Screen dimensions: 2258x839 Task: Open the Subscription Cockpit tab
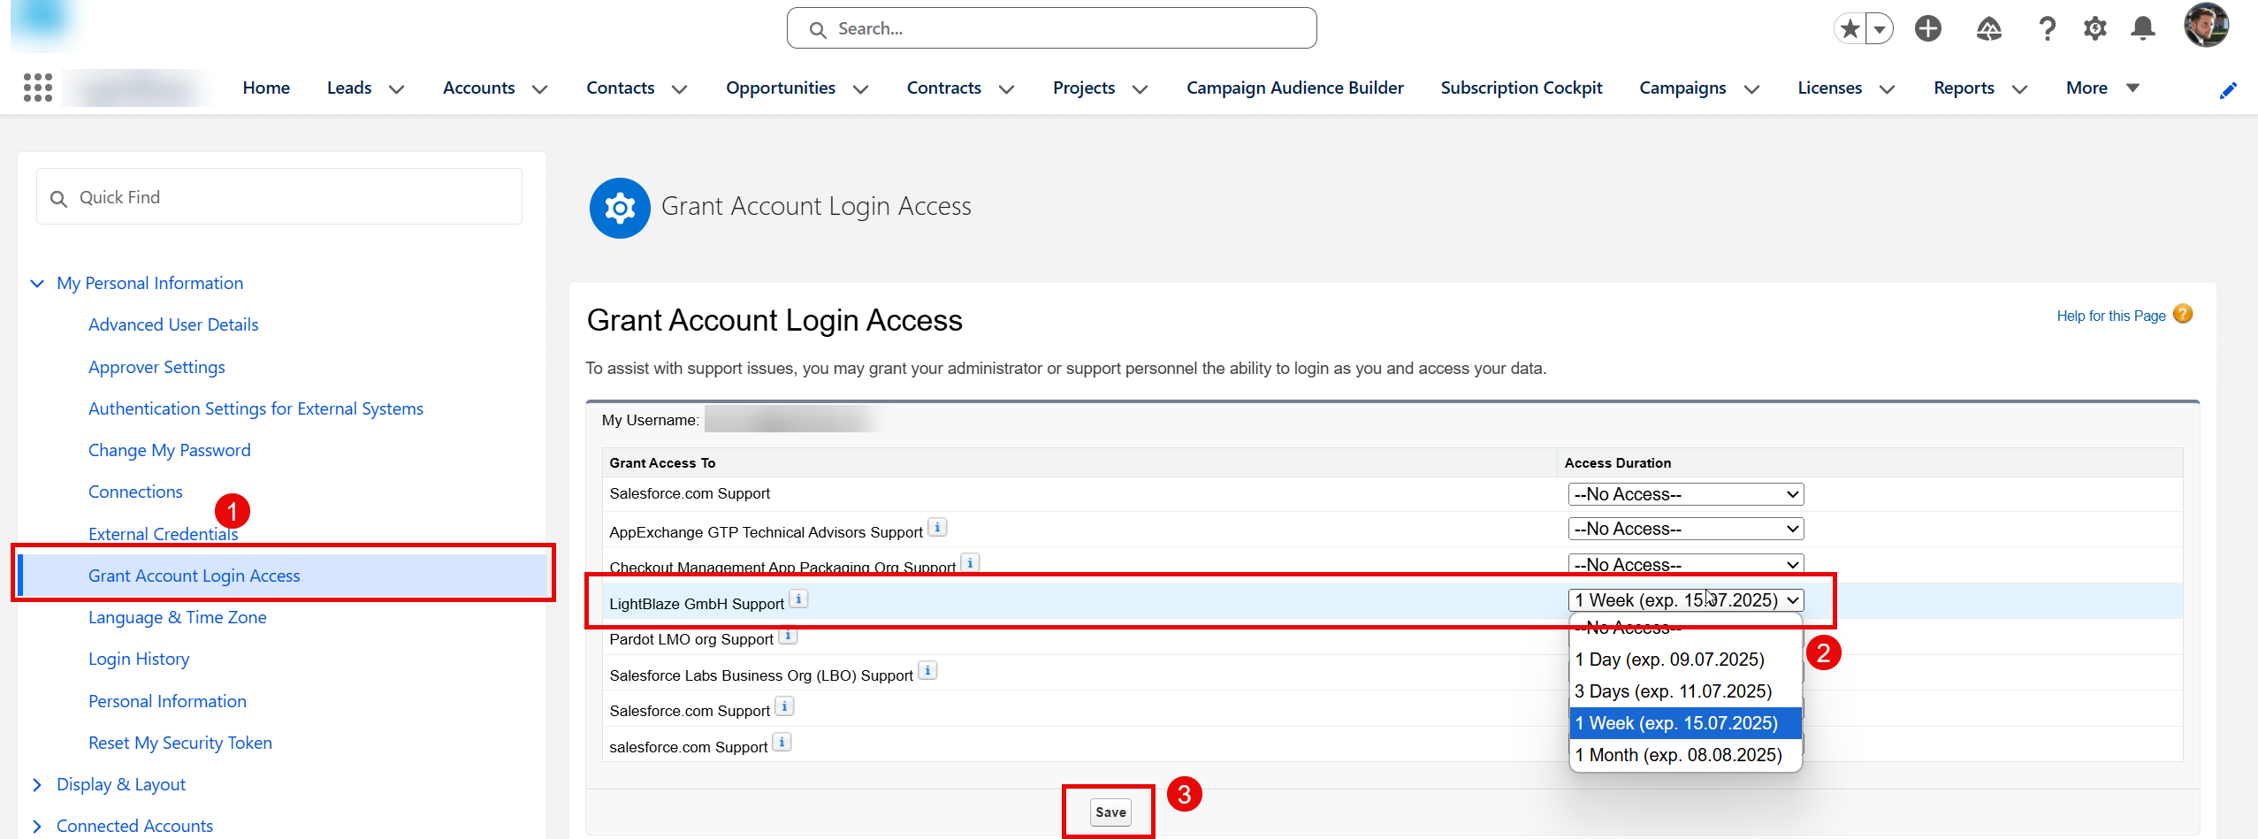[x=1522, y=88]
